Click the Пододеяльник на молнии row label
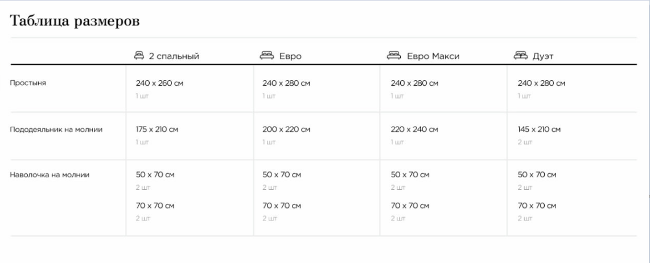 coord(56,130)
